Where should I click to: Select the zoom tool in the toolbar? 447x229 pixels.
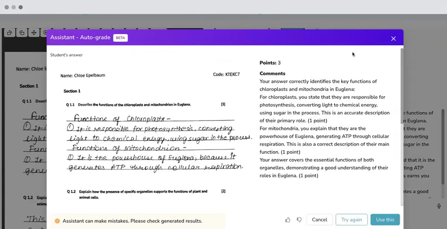coord(45,33)
